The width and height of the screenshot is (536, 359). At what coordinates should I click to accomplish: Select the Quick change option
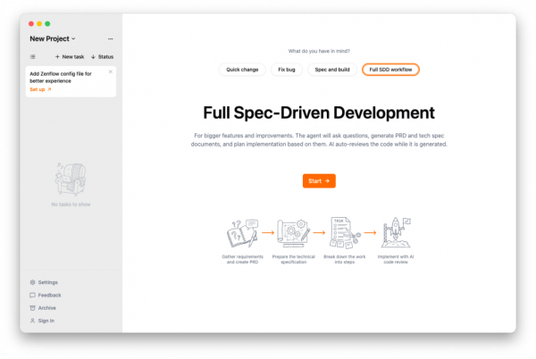coord(242,70)
